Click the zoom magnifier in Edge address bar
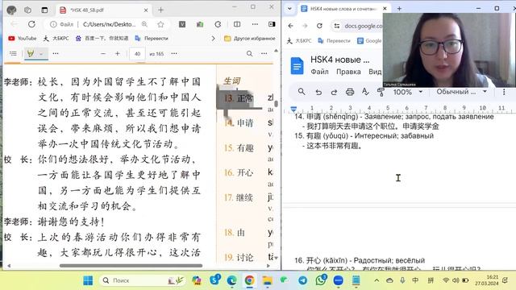 click(144, 24)
